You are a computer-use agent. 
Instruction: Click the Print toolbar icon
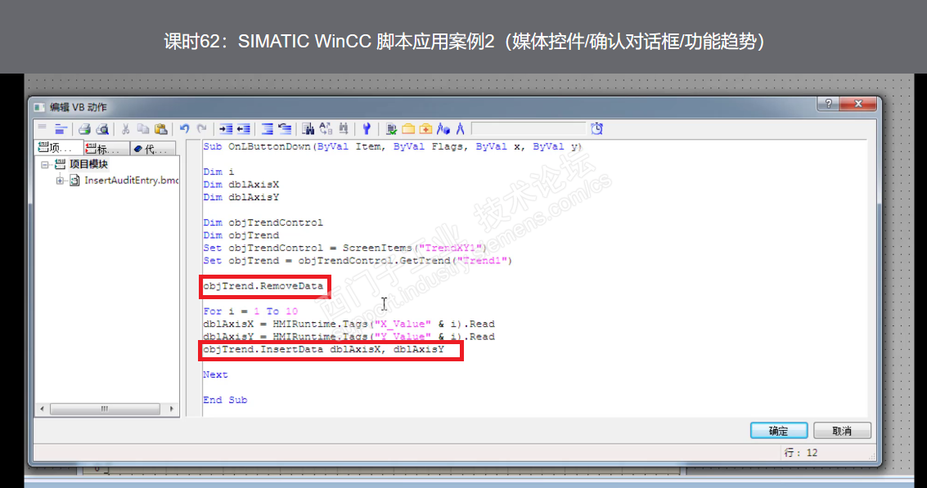tap(84, 129)
